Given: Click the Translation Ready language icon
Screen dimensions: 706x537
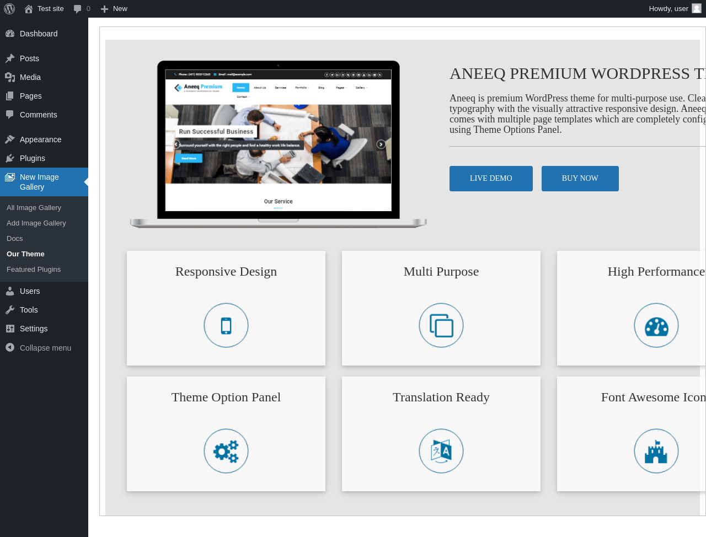Looking at the screenshot, I should 441,451.
